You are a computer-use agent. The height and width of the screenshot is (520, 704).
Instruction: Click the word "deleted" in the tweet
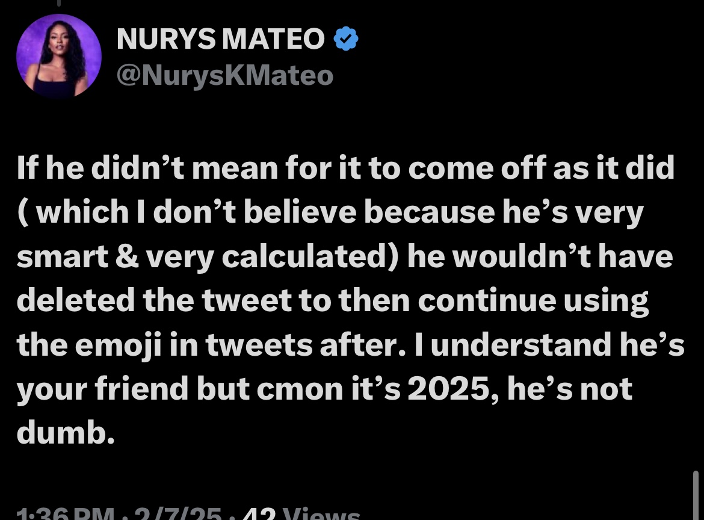pos(76,300)
